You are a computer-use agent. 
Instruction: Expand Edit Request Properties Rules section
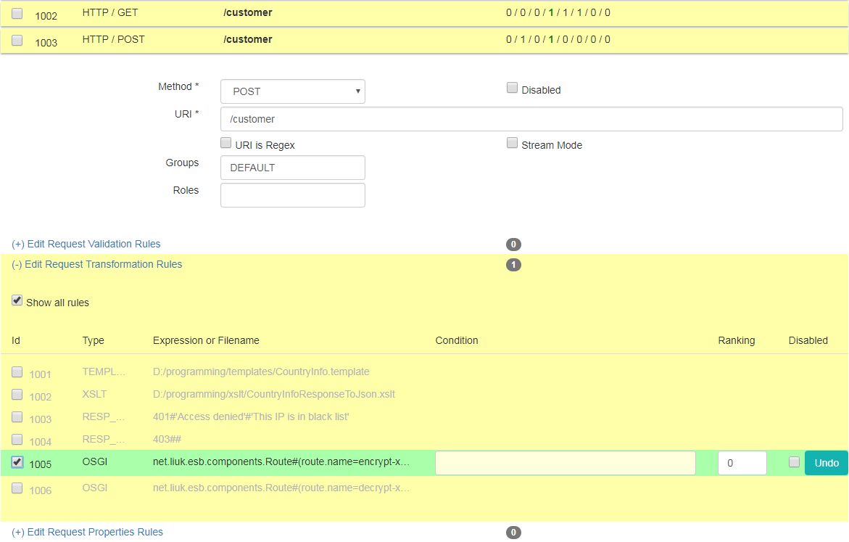87,532
